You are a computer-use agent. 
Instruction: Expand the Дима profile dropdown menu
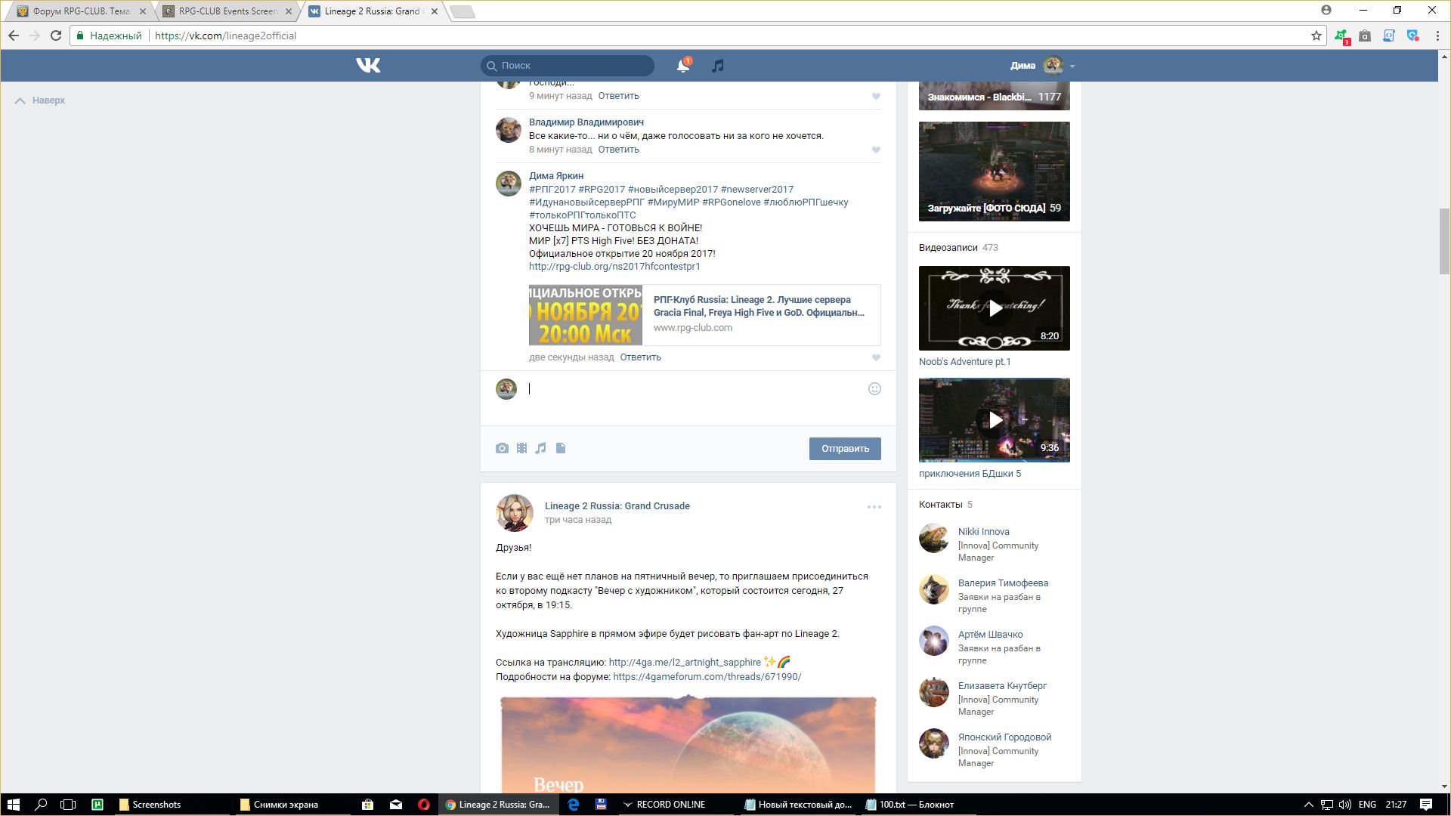[1072, 66]
